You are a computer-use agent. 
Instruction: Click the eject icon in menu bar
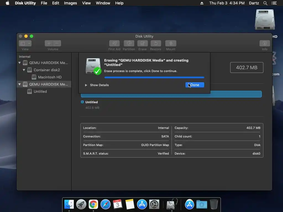pos(202,3)
